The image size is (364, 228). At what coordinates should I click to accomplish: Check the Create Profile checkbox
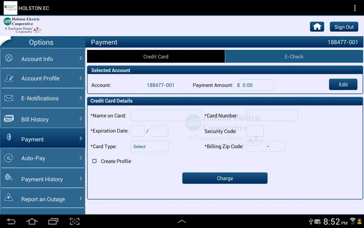point(94,161)
